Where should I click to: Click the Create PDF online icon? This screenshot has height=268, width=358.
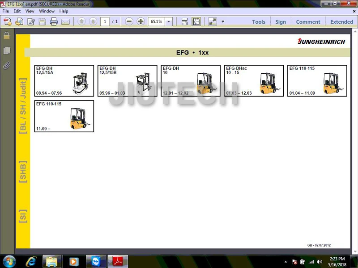[x=8, y=21]
